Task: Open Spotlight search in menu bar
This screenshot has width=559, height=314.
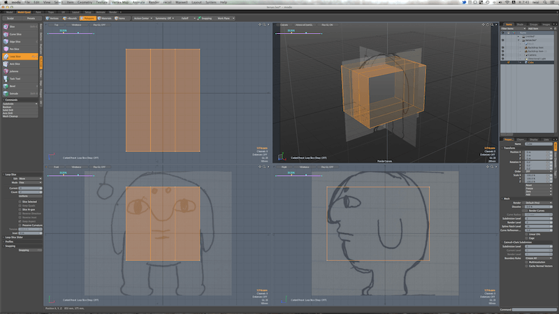Action: coord(545,2)
